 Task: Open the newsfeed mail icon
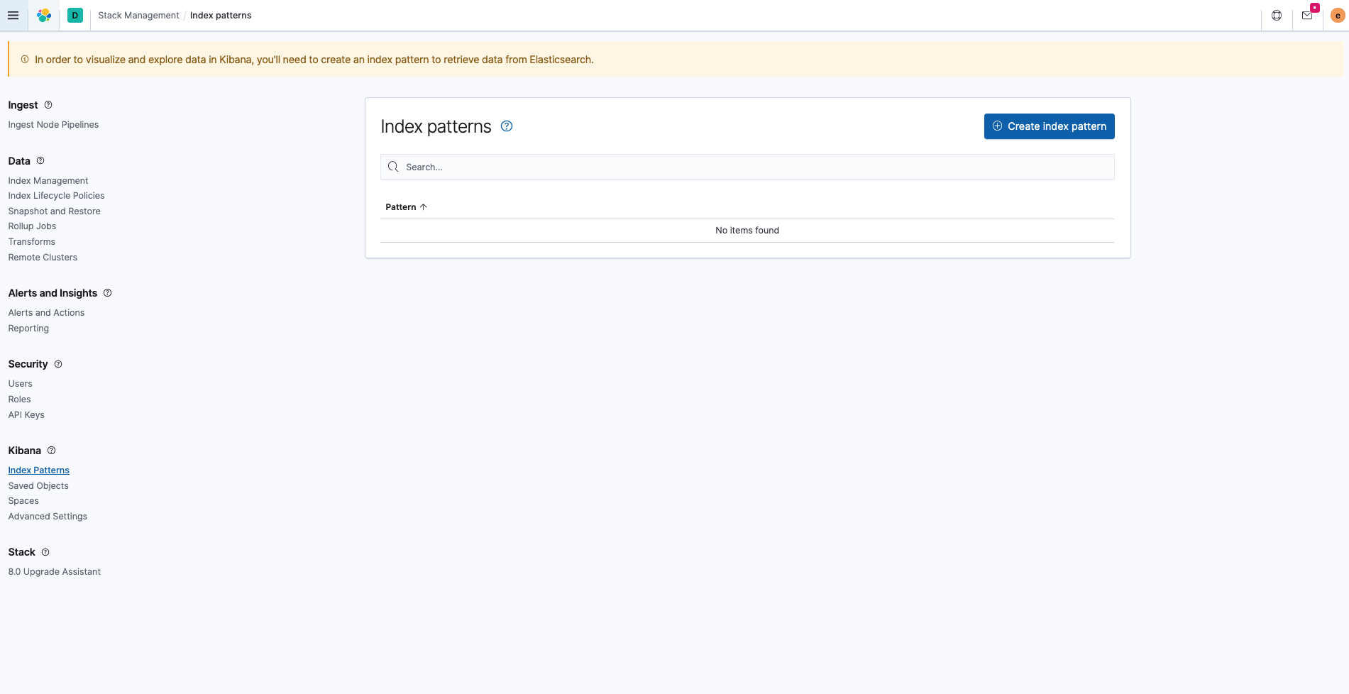(x=1306, y=16)
